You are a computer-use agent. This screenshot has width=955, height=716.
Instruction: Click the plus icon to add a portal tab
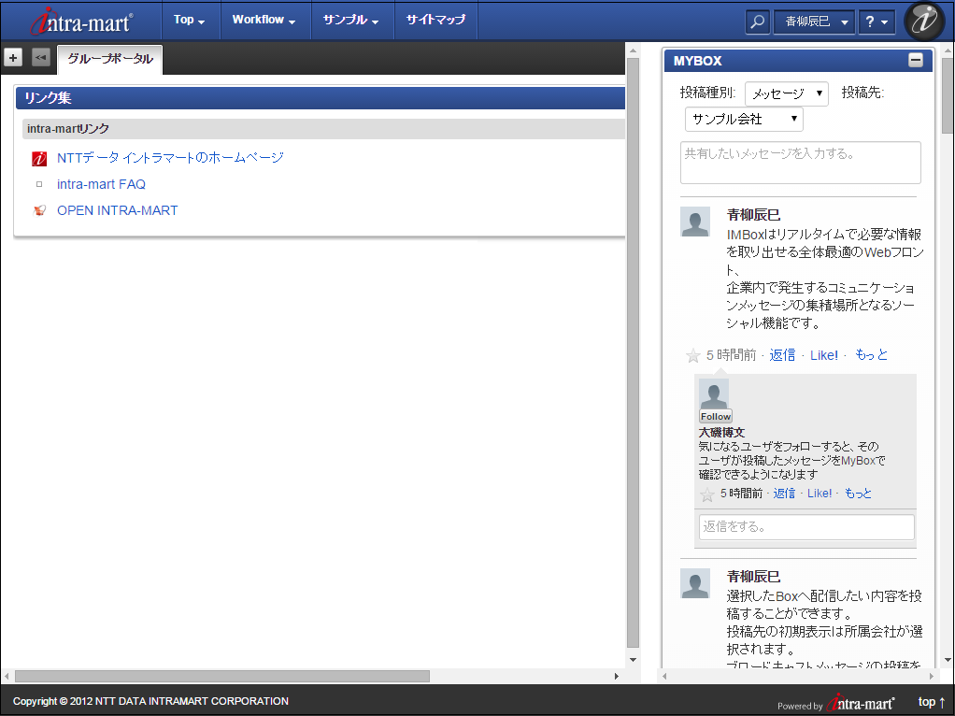(x=13, y=58)
